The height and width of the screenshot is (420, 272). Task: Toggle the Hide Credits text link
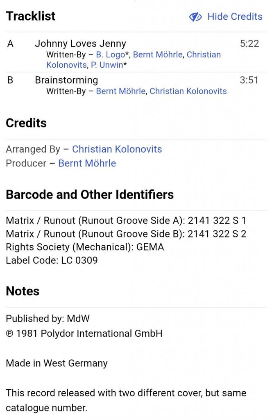pos(235,17)
